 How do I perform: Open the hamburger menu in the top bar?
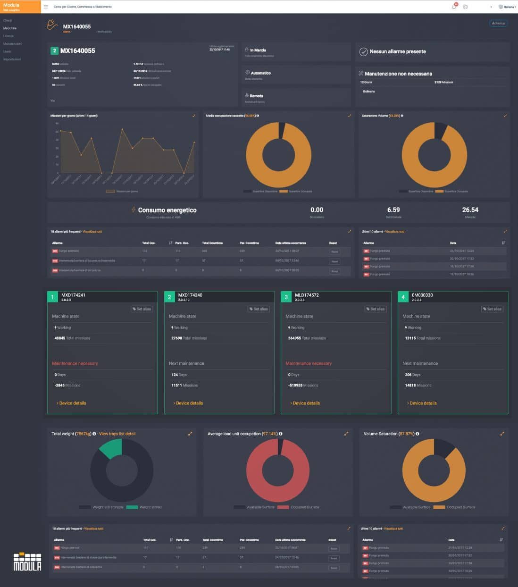pyautogui.click(x=46, y=7)
